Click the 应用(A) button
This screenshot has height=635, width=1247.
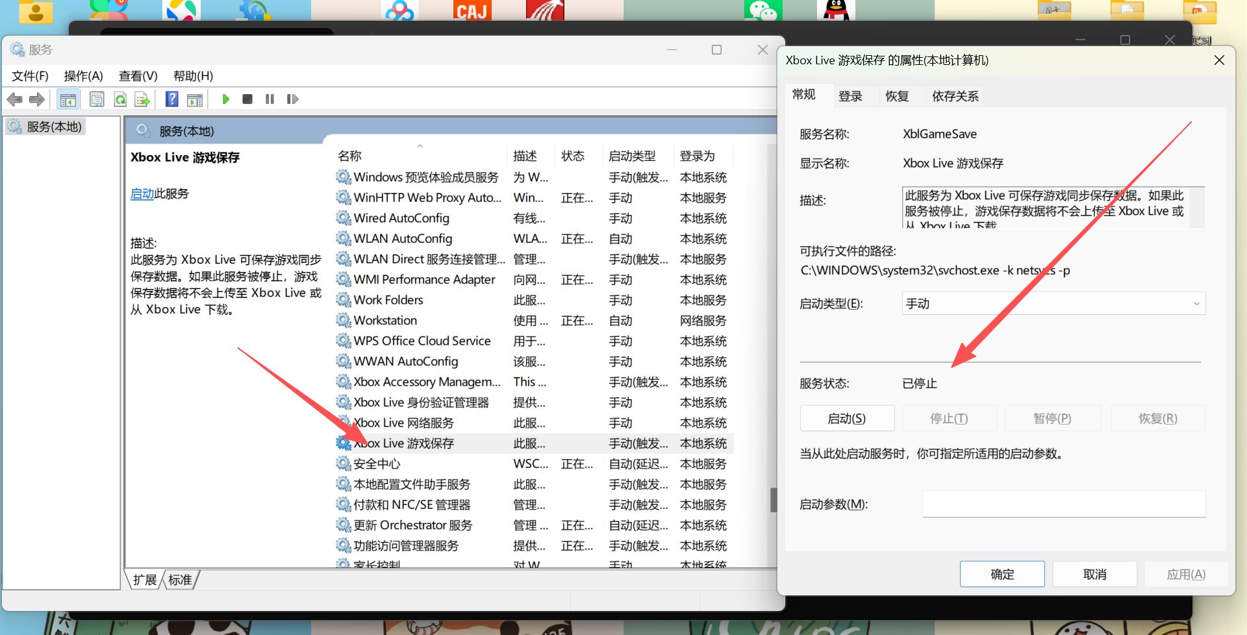pos(1186,574)
